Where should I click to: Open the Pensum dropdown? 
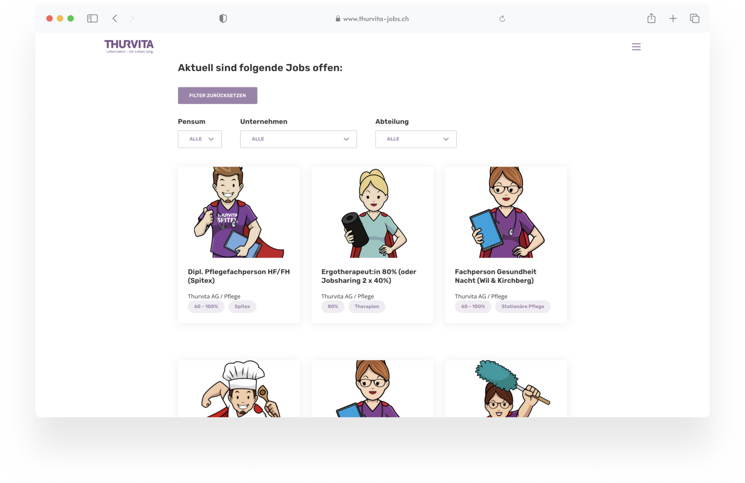point(200,139)
